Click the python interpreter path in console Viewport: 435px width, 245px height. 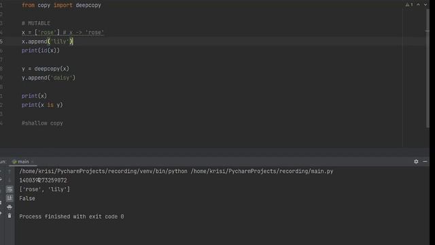point(103,171)
